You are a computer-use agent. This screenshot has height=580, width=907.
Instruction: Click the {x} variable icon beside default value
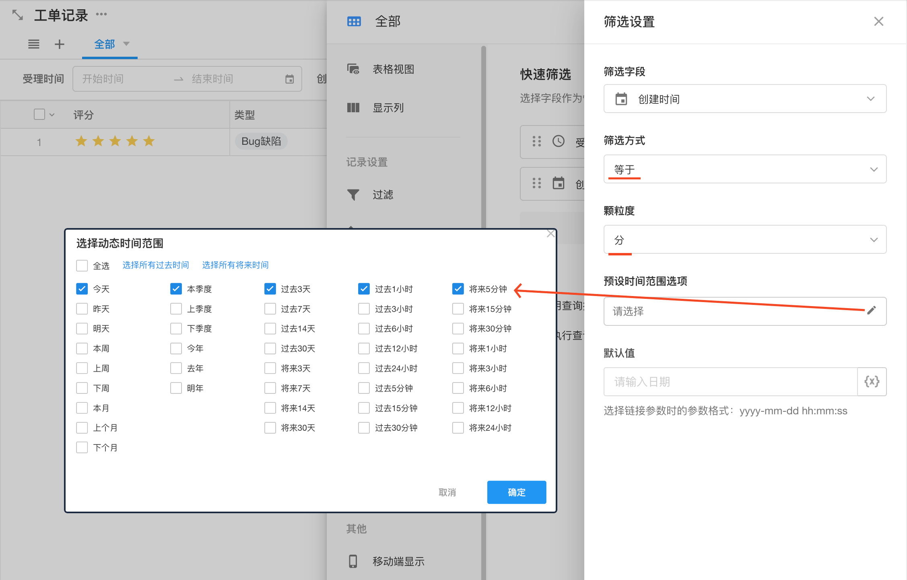(x=872, y=381)
